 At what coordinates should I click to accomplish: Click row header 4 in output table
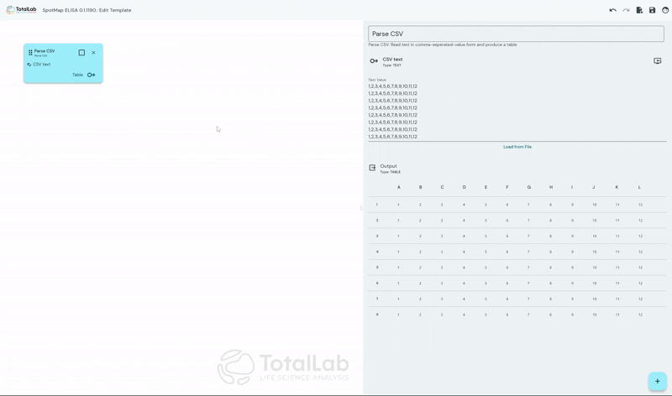(x=377, y=252)
